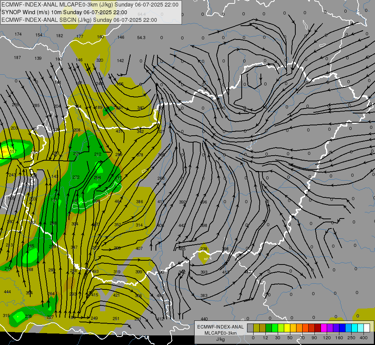Click the map value '421'
Screen dimensions: 375x345
(116, 295)
